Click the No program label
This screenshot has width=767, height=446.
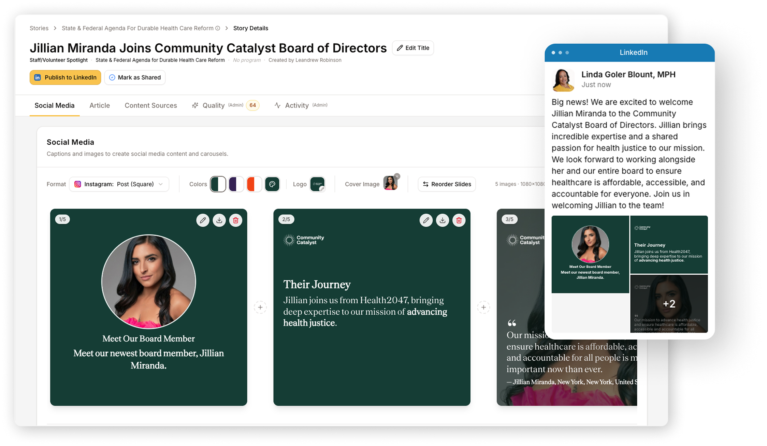[x=247, y=60]
